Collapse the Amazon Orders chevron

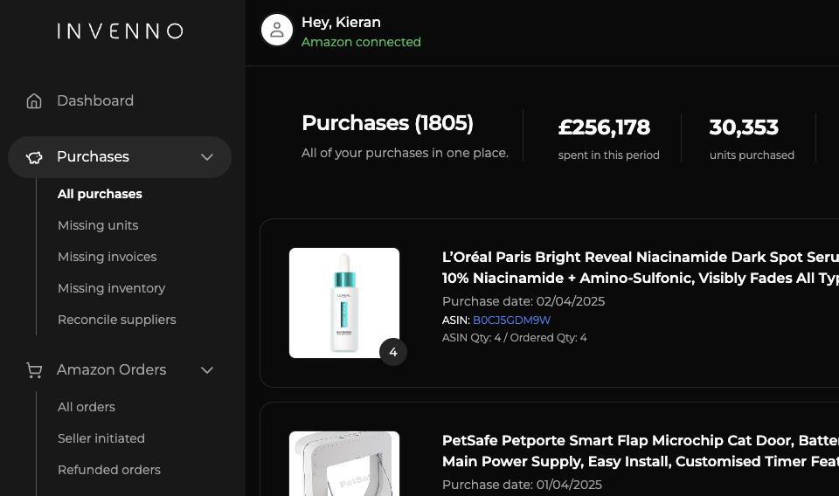coord(207,370)
